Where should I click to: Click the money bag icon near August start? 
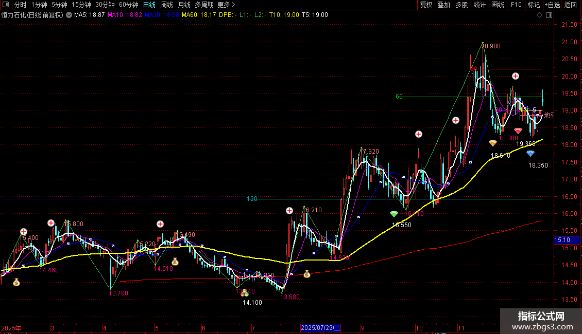click(x=306, y=274)
